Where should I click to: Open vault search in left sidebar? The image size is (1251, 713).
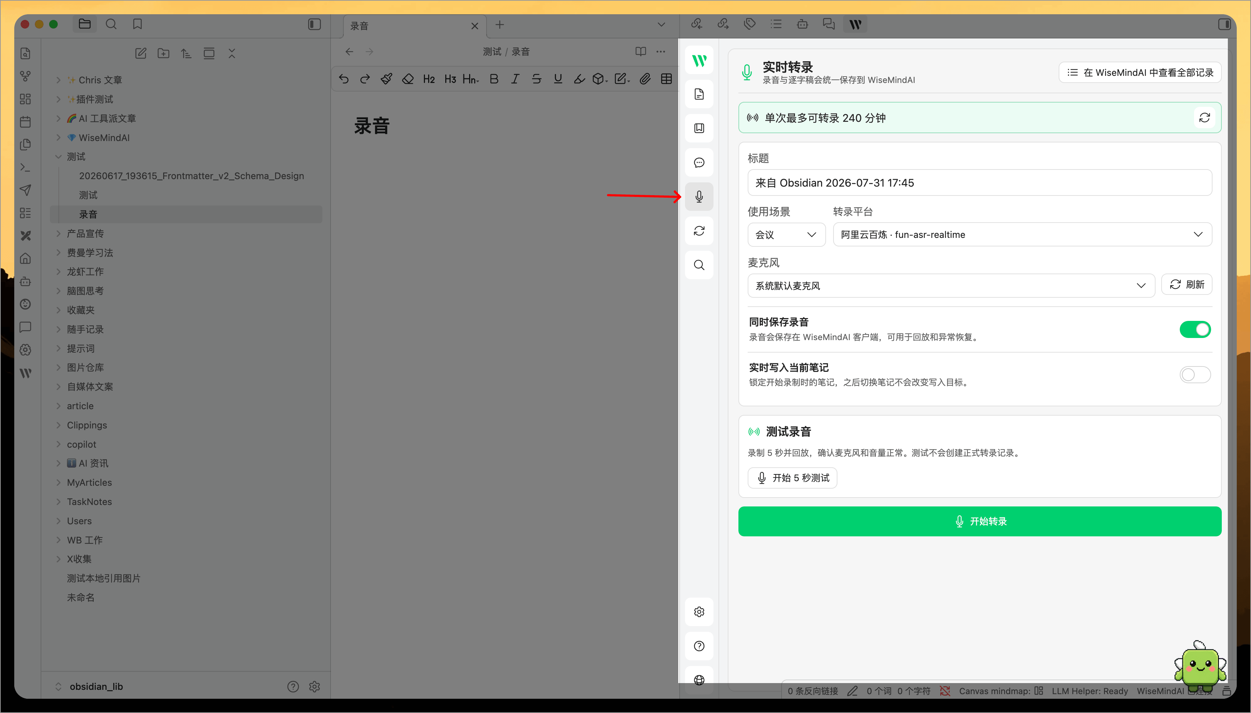[x=111, y=24]
